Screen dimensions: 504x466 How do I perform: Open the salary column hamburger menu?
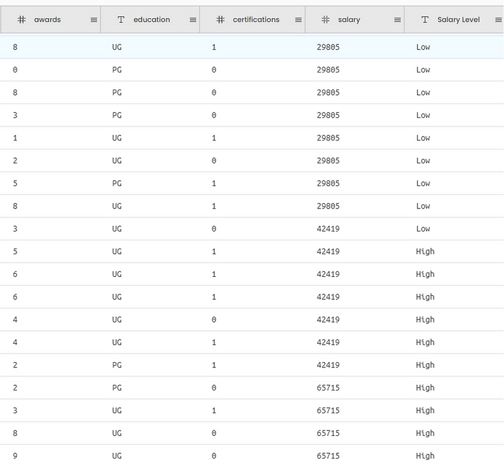pos(398,20)
